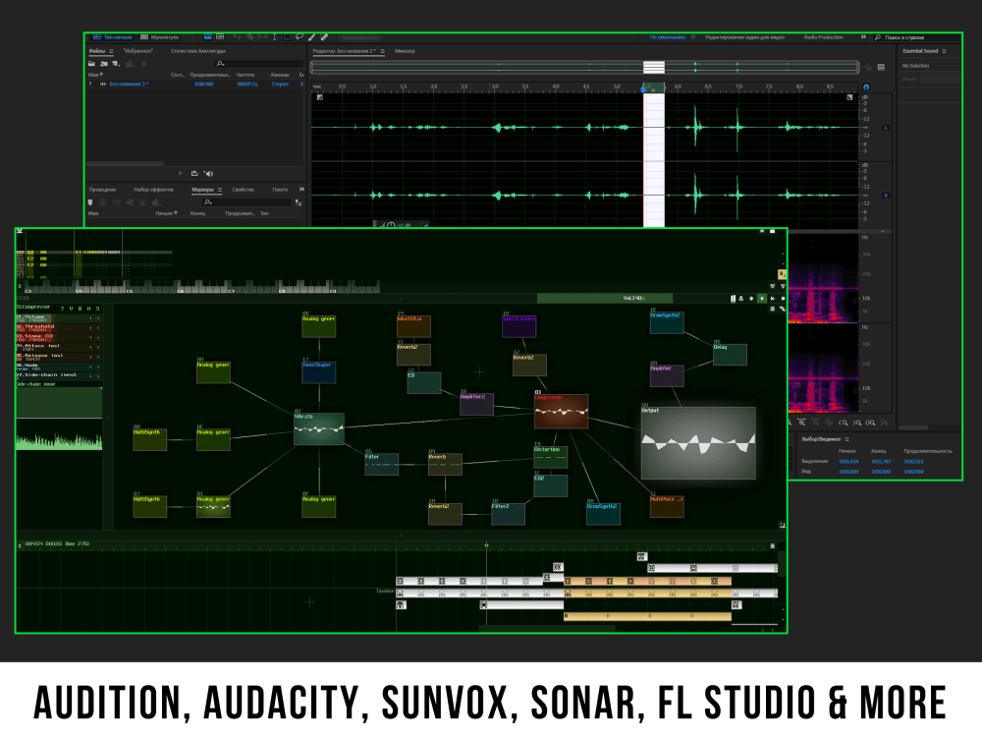Click the selection start value 0:05.434
Screen dimensions: 982x737
(x=848, y=462)
